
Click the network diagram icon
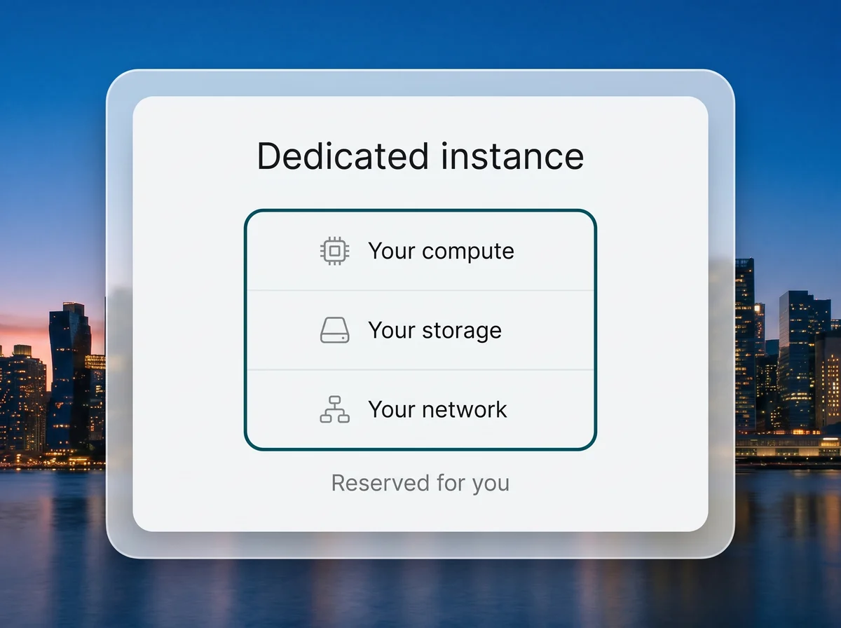click(x=334, y=409)
